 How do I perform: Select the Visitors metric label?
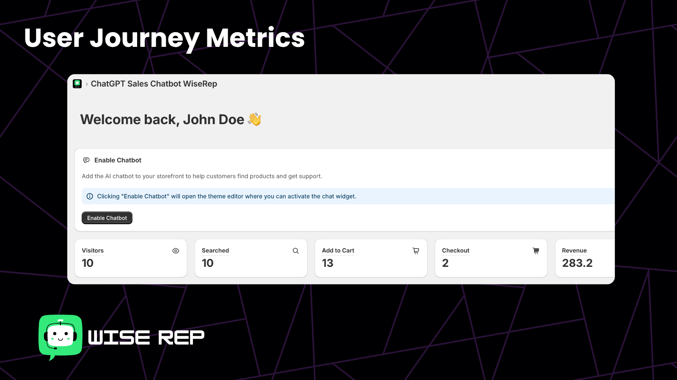coord(93,250)
